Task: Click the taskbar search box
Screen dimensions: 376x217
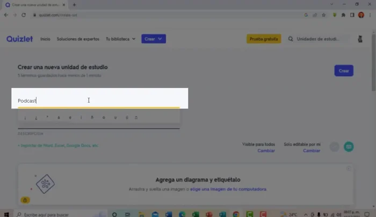Action: [60, 214]
